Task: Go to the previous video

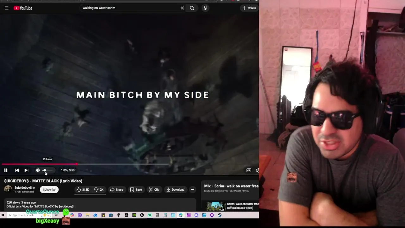Action: coord(17,170)
